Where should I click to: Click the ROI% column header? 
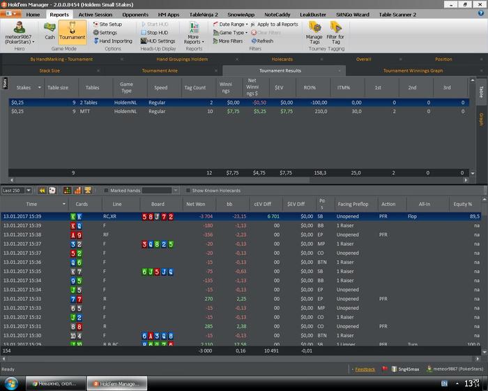pos(310,87)
